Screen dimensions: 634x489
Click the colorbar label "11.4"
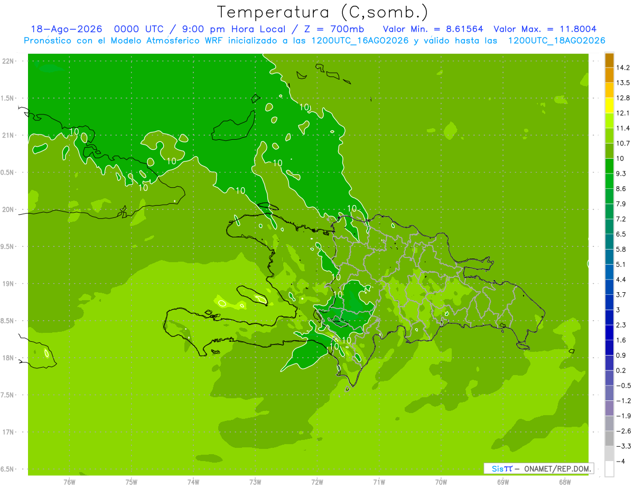(x=623, y=128)
